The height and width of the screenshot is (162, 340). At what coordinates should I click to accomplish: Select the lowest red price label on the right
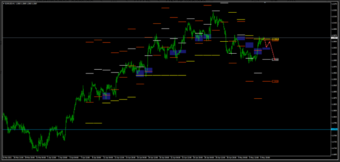tap(275, 81)
